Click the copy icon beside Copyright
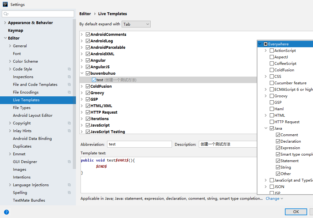This screenshot has width=313, height=218. (69, 123)
